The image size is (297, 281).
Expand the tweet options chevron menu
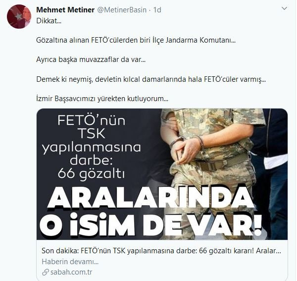284,8
